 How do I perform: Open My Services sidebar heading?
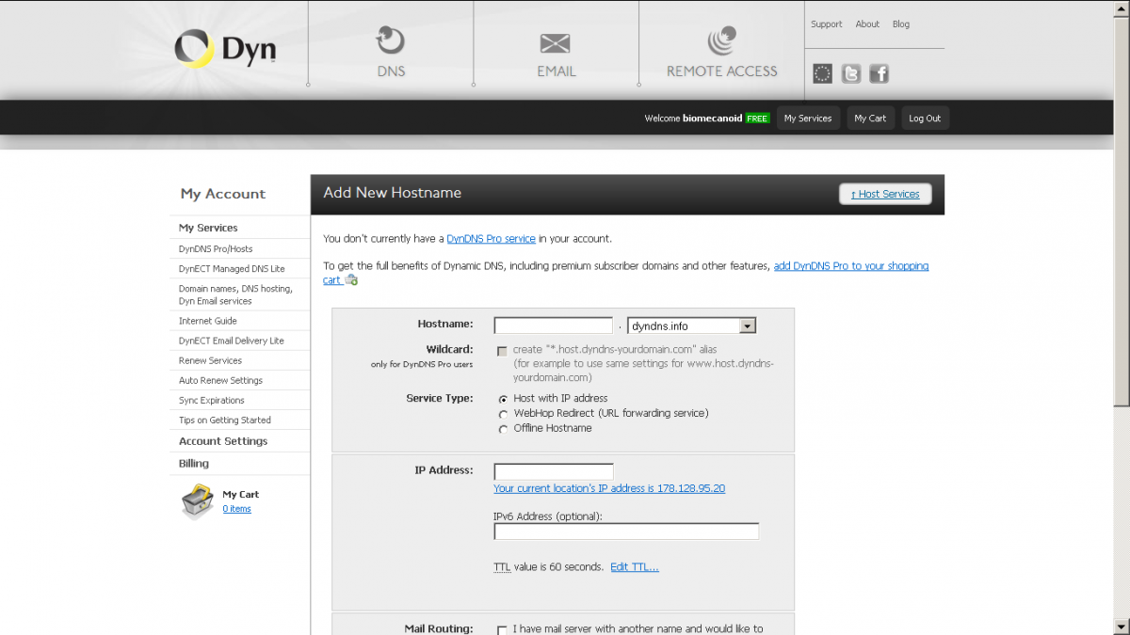click(x=208, y=228)
